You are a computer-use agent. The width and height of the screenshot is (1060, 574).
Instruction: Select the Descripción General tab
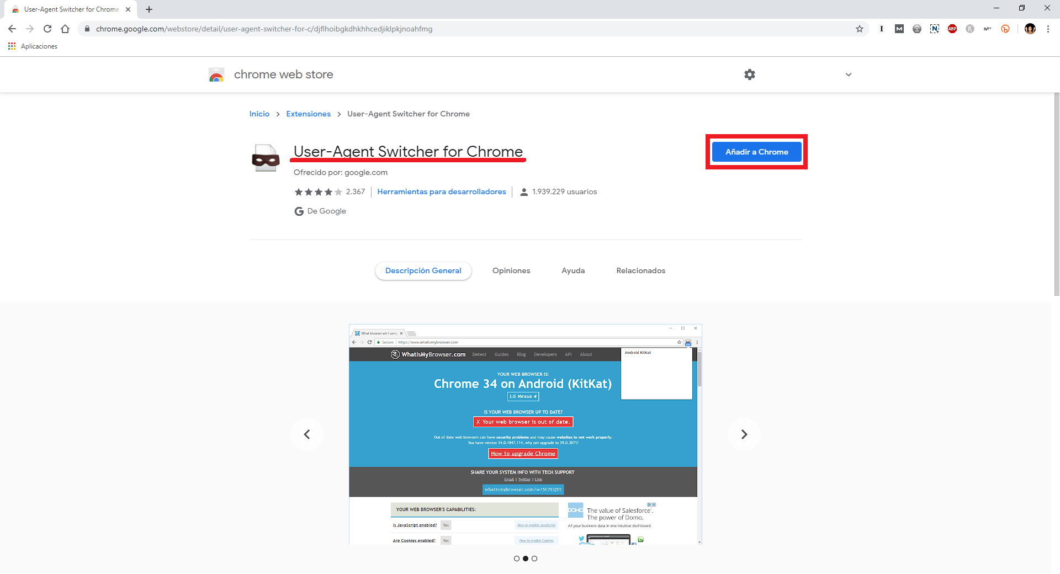[x=423, y=270]
